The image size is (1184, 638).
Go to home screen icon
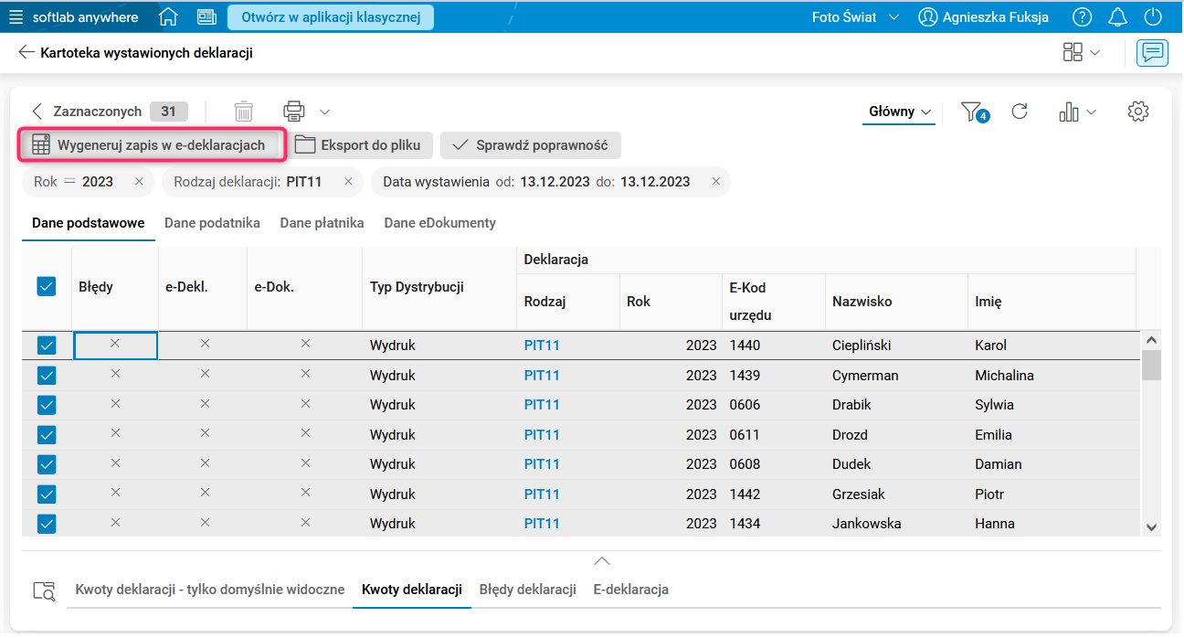pos(168,17)
